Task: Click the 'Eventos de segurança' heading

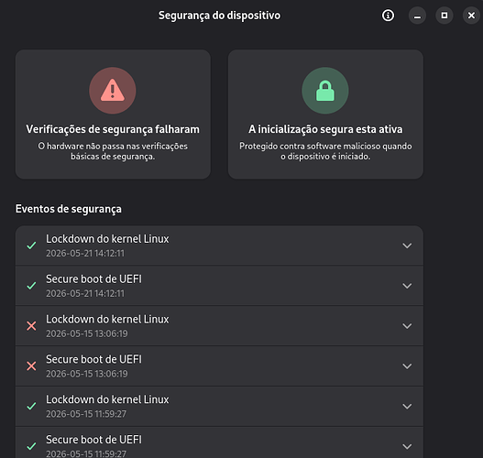Action: pos(69,209)
